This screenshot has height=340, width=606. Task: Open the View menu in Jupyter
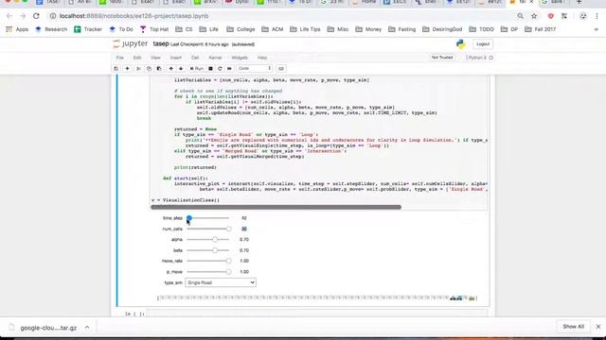[x=155, y=58]
